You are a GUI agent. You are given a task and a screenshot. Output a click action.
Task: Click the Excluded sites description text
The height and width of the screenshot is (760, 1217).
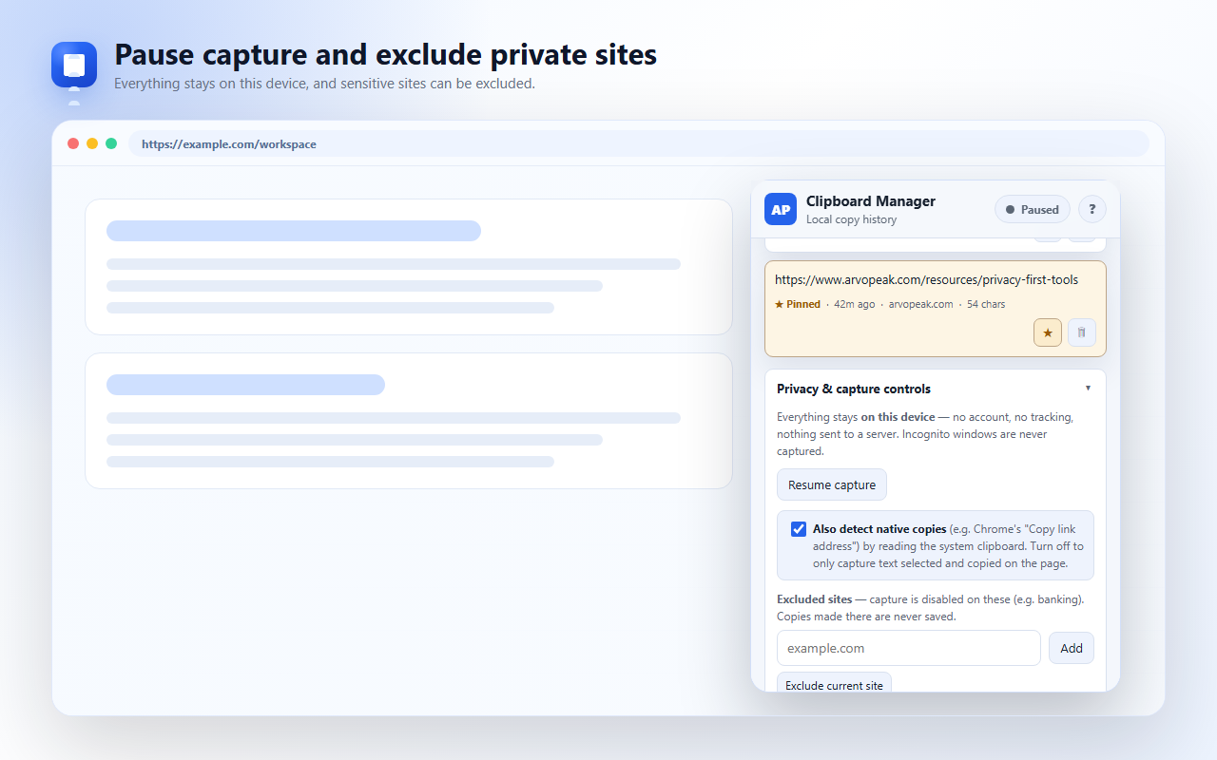(x=930, y=608)
